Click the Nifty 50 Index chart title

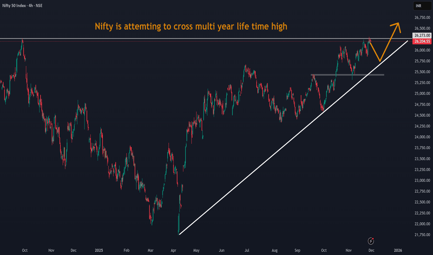click(x=23, y=6)
